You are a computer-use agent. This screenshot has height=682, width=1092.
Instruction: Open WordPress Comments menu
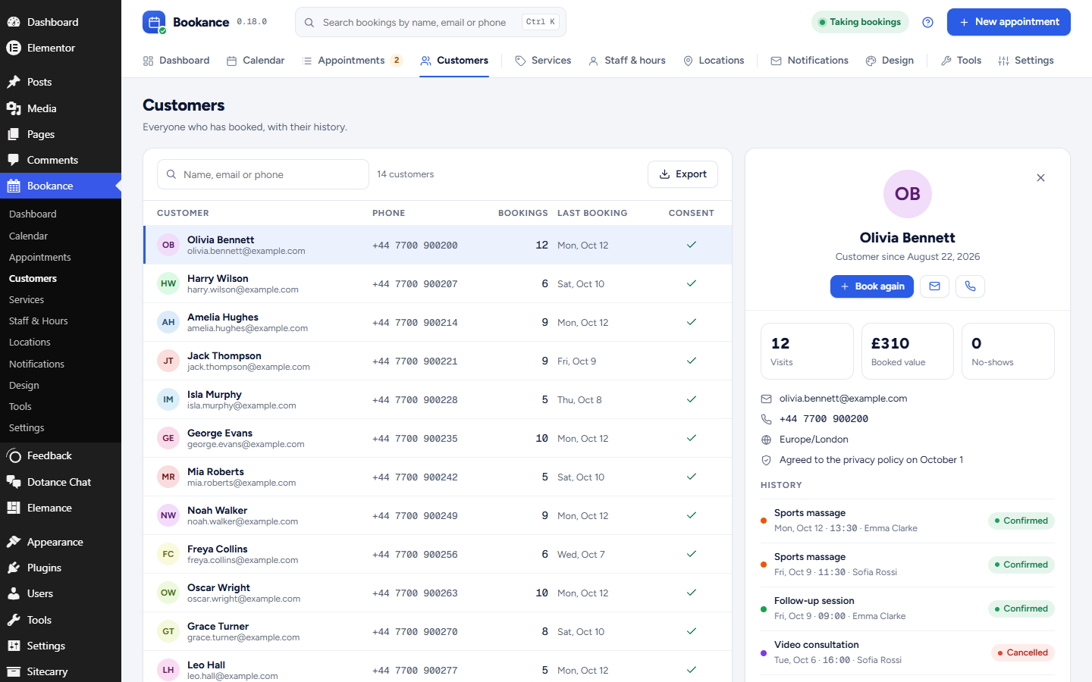61,160
